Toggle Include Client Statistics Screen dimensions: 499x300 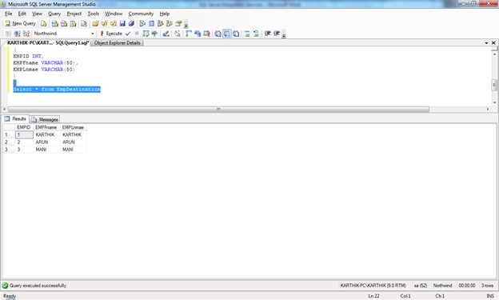(198, 34)
